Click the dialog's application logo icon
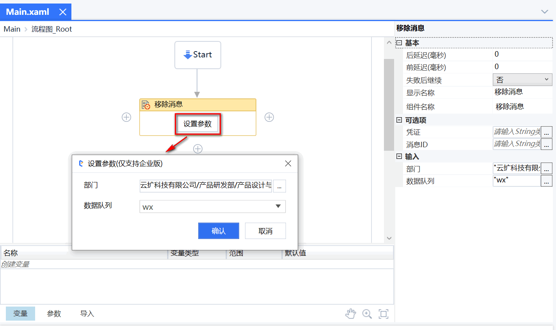Image resolution: width=556 pixels, height=330 pixels. point(81,164)
